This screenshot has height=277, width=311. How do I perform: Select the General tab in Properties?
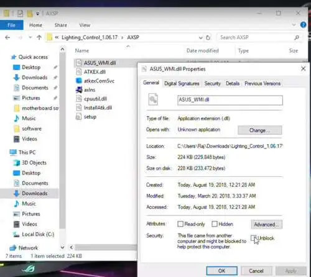[x=151, y=83]
